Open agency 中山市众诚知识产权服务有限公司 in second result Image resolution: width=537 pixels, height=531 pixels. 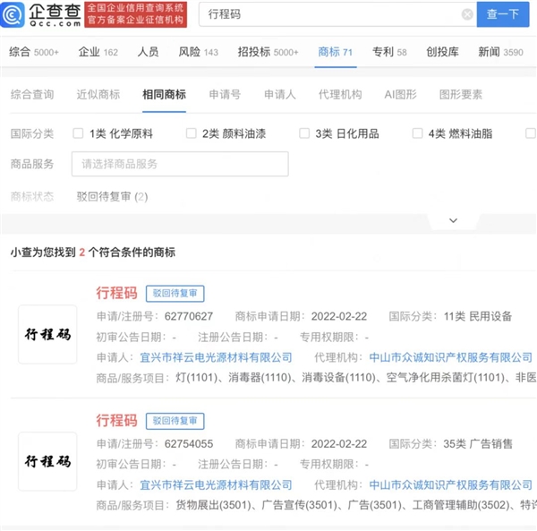coord(451,485)
